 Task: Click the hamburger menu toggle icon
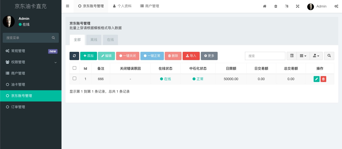pos(67,6)
